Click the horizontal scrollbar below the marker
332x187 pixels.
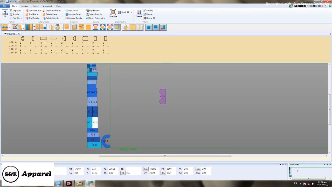pyautogui.click(x=165, y=156)
